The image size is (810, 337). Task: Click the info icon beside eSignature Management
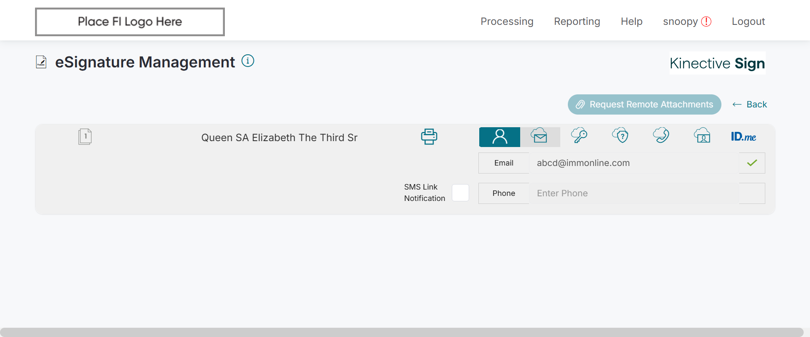[248, 61]
